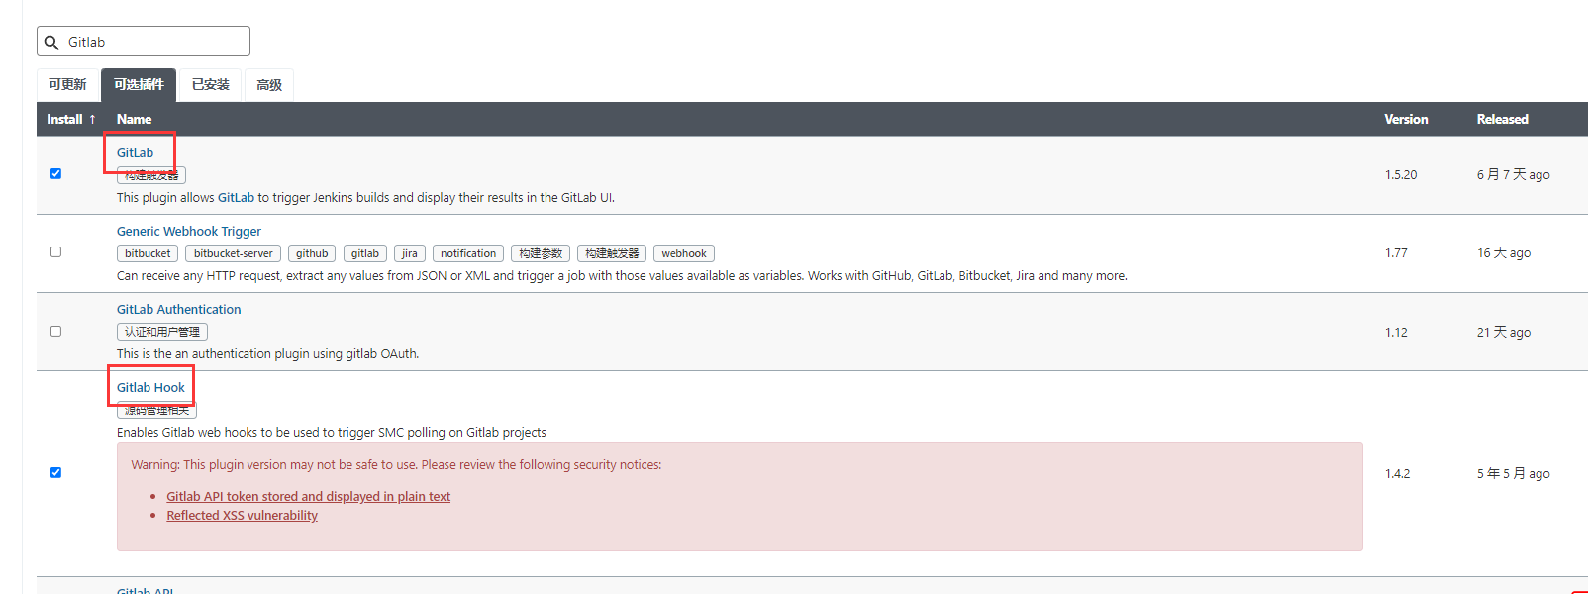Click release date 6 月 7 天 ago
Viewport: 1588px width, 594px height.
pos(1514,175)
